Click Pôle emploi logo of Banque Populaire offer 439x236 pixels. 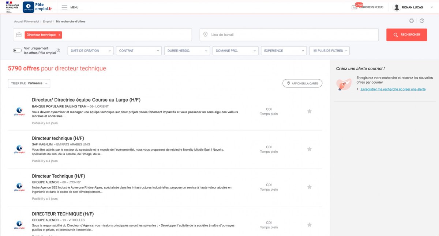click(x=19, y=111)
